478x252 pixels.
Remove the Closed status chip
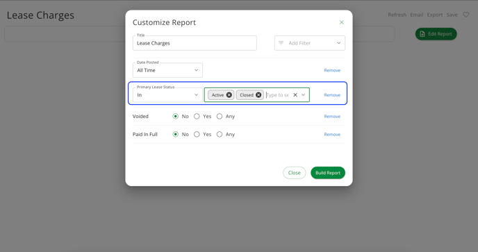[258, 95]
